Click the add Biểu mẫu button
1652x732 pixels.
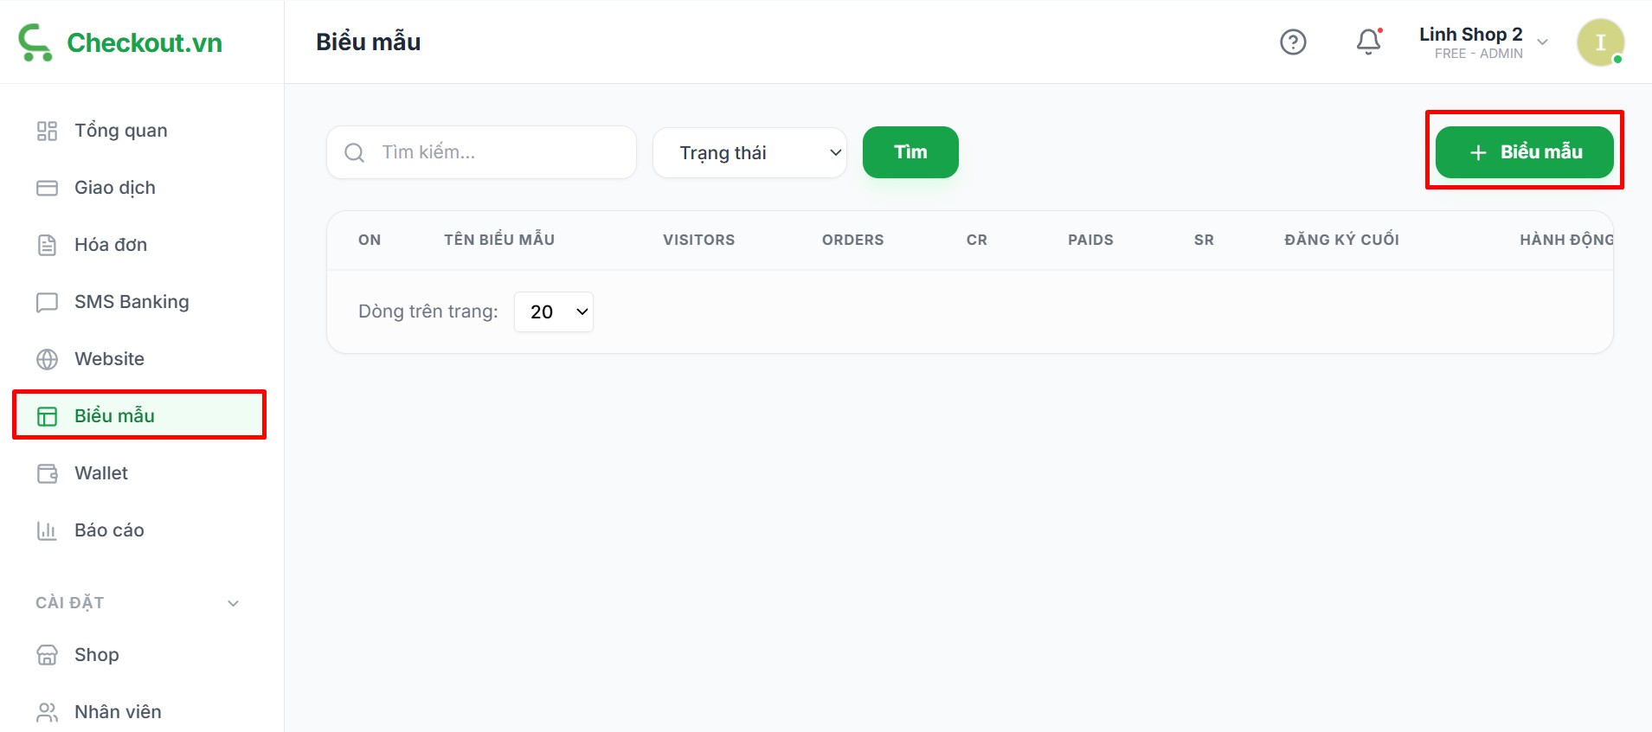(x=1524, y=152)
